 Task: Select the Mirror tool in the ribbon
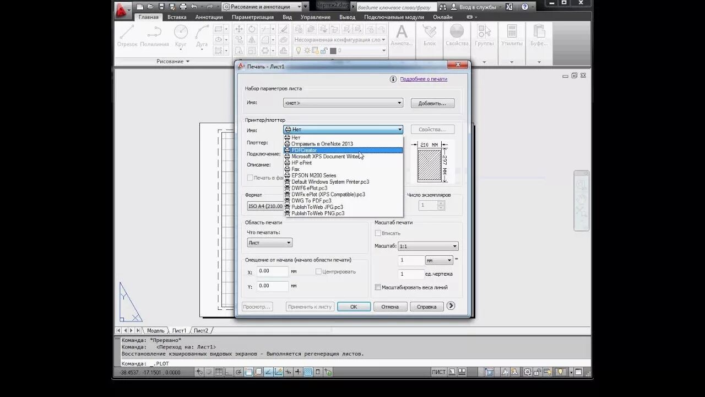(x=252, y=40)
